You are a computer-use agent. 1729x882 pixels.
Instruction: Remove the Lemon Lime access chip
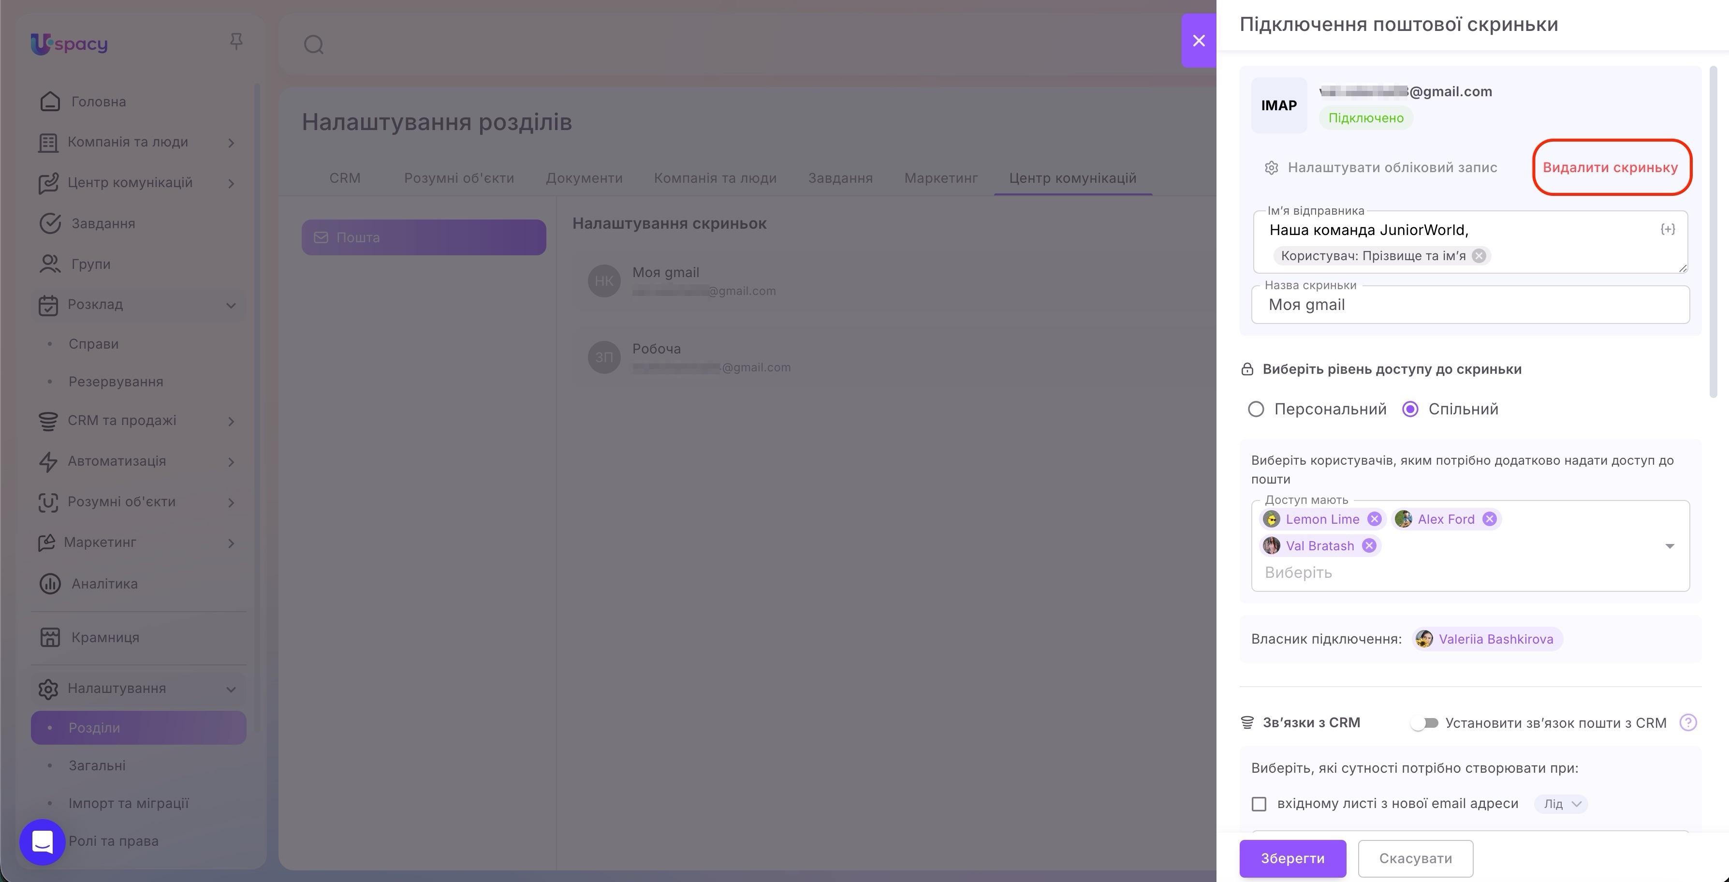point(1374,519)
